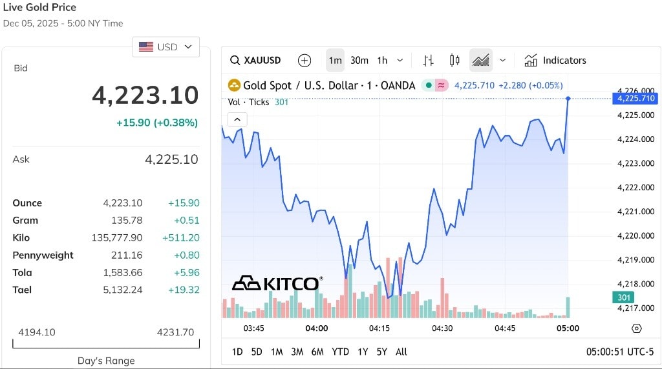Click the add symbol plus icon

coord(304,61)
